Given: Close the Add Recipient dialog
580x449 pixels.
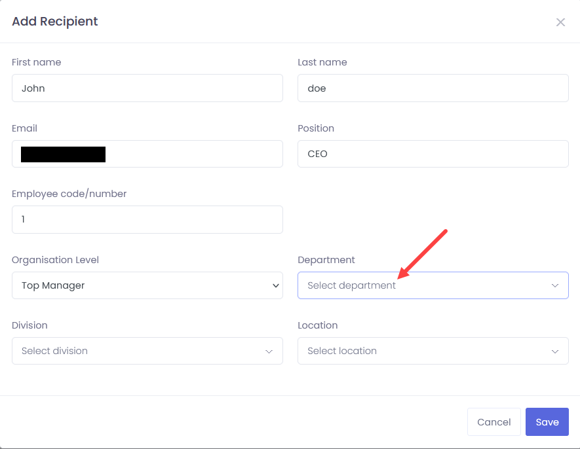Looking at the screenshot, I should tap(560, 22).
